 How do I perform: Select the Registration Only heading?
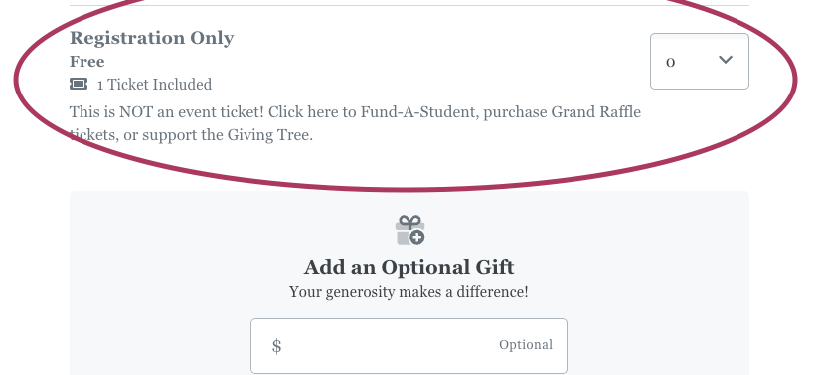pos(152,38)
